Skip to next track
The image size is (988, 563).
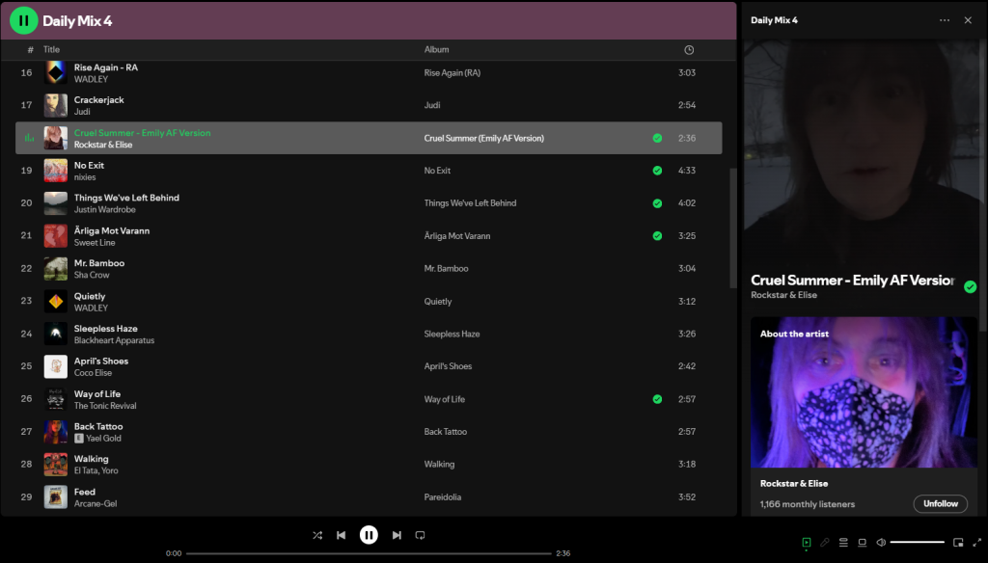pyautogui.click(x=397, y=535)
